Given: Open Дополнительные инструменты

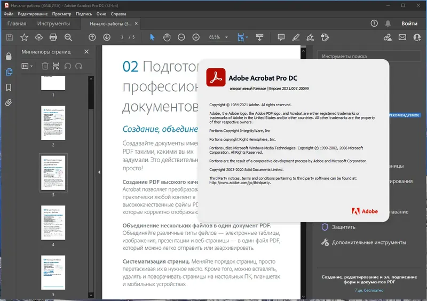Looking at the screenshot, I should click(x=364, y=242).
